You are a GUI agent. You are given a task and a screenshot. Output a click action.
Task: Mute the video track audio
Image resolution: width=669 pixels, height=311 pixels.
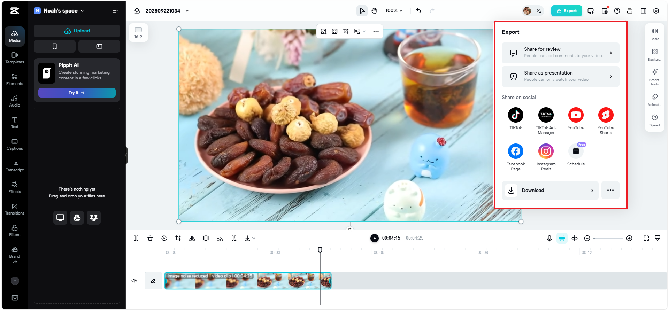pos(134,281)
